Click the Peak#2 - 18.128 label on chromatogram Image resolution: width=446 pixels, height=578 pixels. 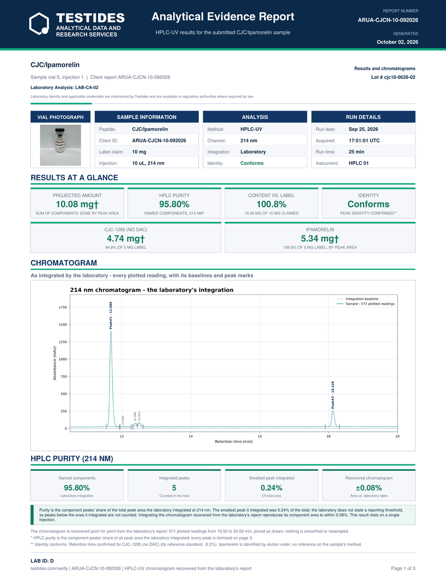tap(333, 395)
